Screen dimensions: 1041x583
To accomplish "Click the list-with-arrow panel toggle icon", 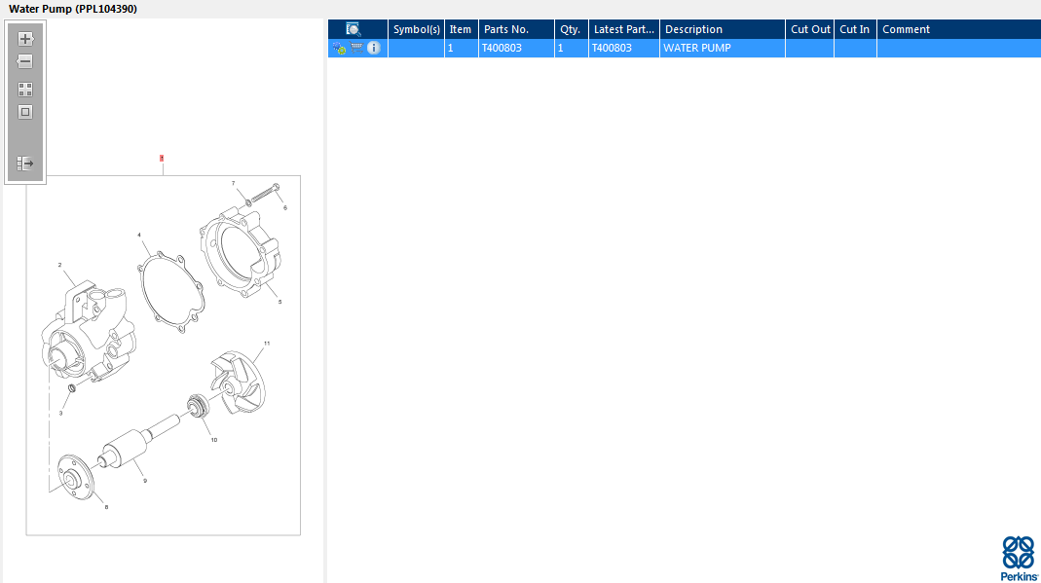I will pyautogui.click(x=25, y=164).
